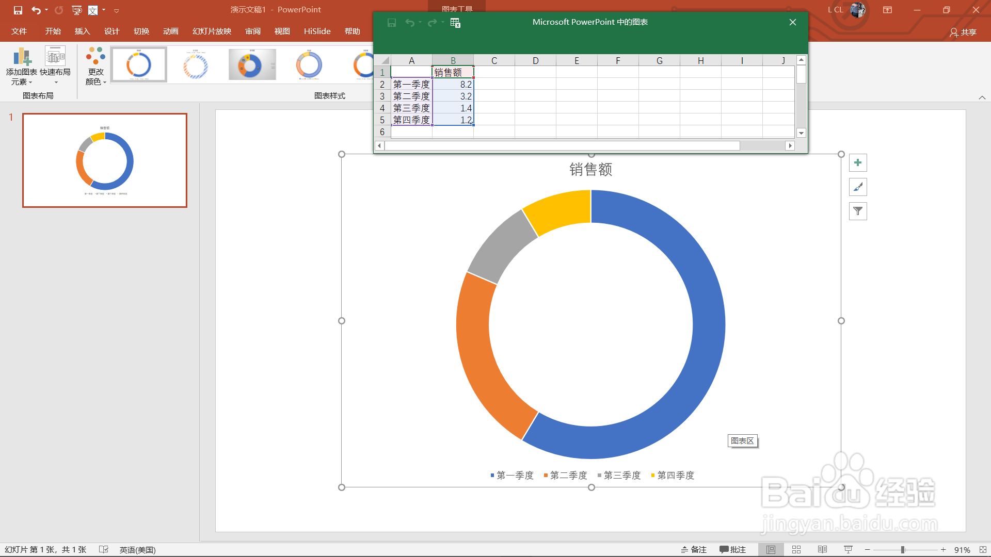Open chart styles paintbrush button
This screenshot has width=991, height=557.
click(x=858, y=187)
